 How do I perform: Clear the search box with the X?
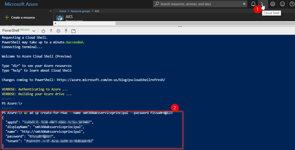pos(244,4)
